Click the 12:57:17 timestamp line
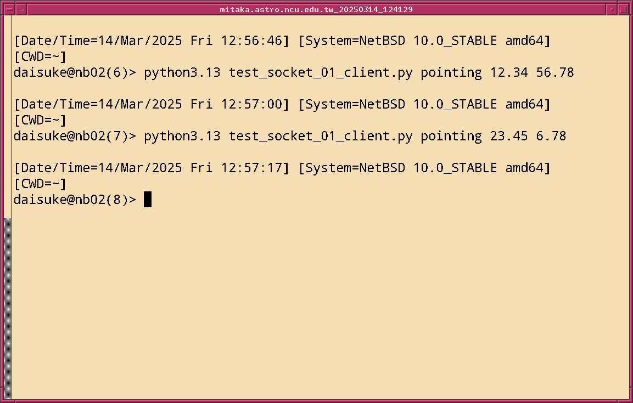This screenshot has height=403, width=633. pos(282,168)
